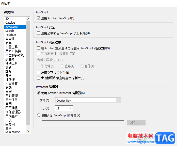Open the 测量工具 category
177x146 pixels.
pyautogui.click(x=15, y=47)
